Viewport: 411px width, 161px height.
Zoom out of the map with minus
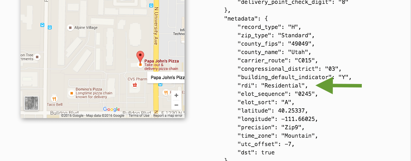coord(176,105)
